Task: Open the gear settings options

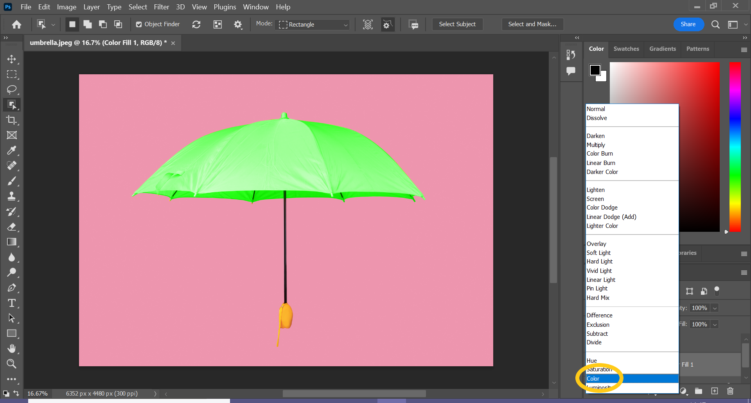Action: click(238, 25)
